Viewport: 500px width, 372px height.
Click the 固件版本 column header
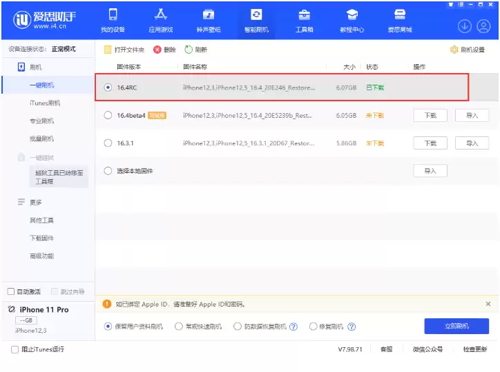click(129, 67)
